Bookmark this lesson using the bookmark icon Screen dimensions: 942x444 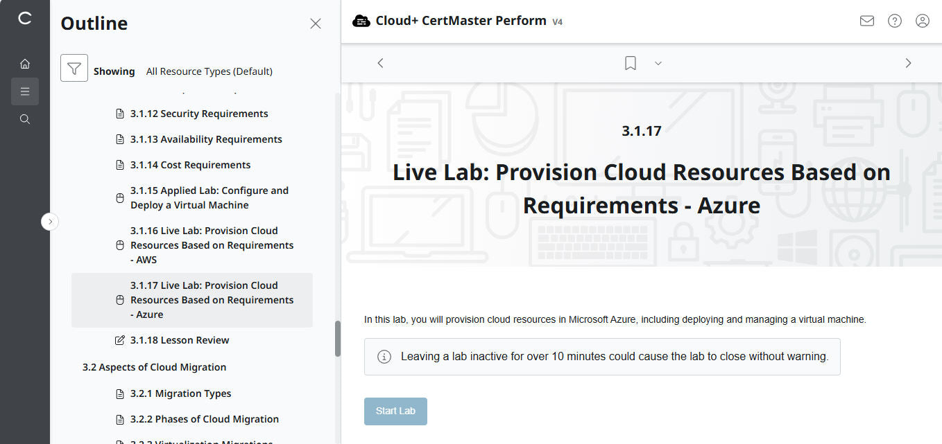(630, 62)
